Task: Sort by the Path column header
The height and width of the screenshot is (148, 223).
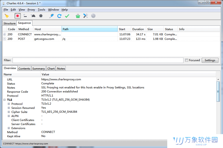Action: (89, 29)
